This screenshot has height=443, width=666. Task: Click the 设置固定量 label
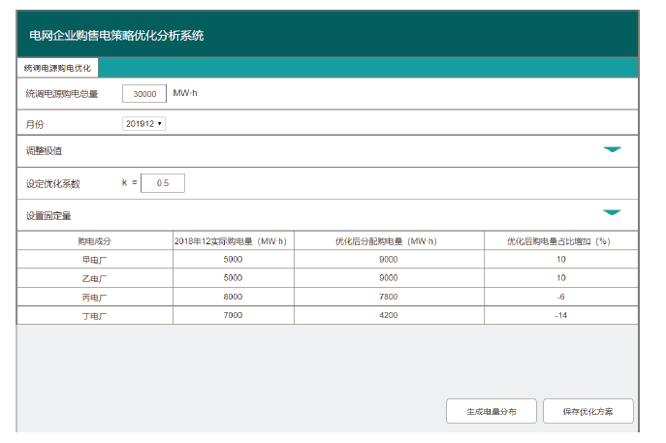(48, 216)
